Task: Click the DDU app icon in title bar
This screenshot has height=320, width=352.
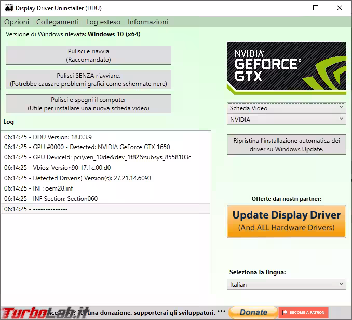Action: click(8, 8)
